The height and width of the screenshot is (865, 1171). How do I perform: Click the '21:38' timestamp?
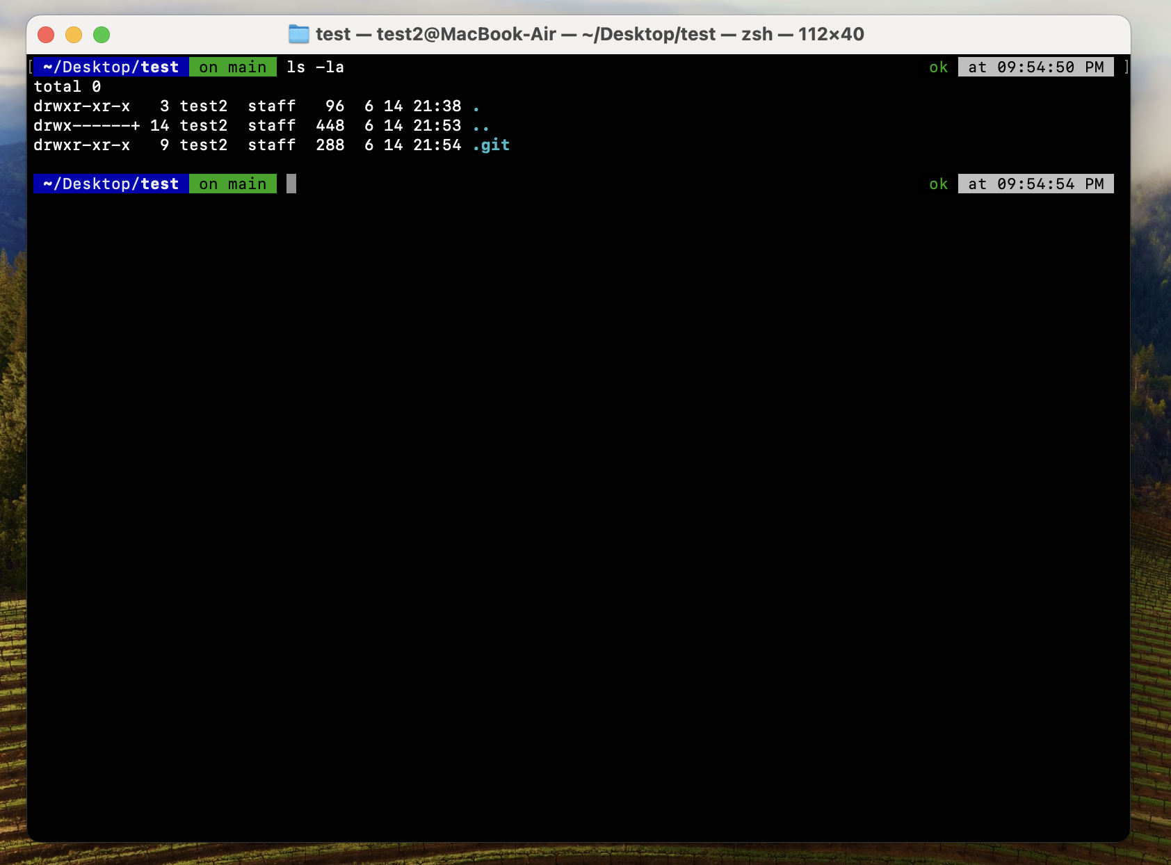coord(437,106)
